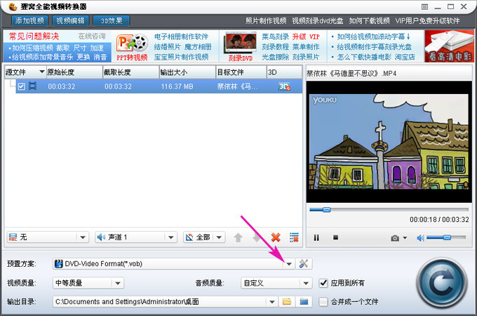Expand the 全部 selection dropdown
The width and height of the screenshot is (477, 316).
pos(219,237)
